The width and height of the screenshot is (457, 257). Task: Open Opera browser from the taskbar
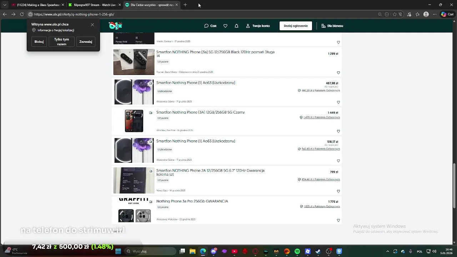coord(255,251)
